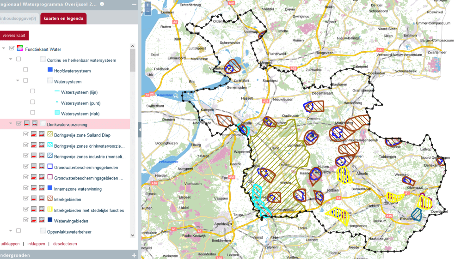Click the deselecteren link
Image resolution: width=473 pixels, height=259 pixels.
[x=65, y=243]
